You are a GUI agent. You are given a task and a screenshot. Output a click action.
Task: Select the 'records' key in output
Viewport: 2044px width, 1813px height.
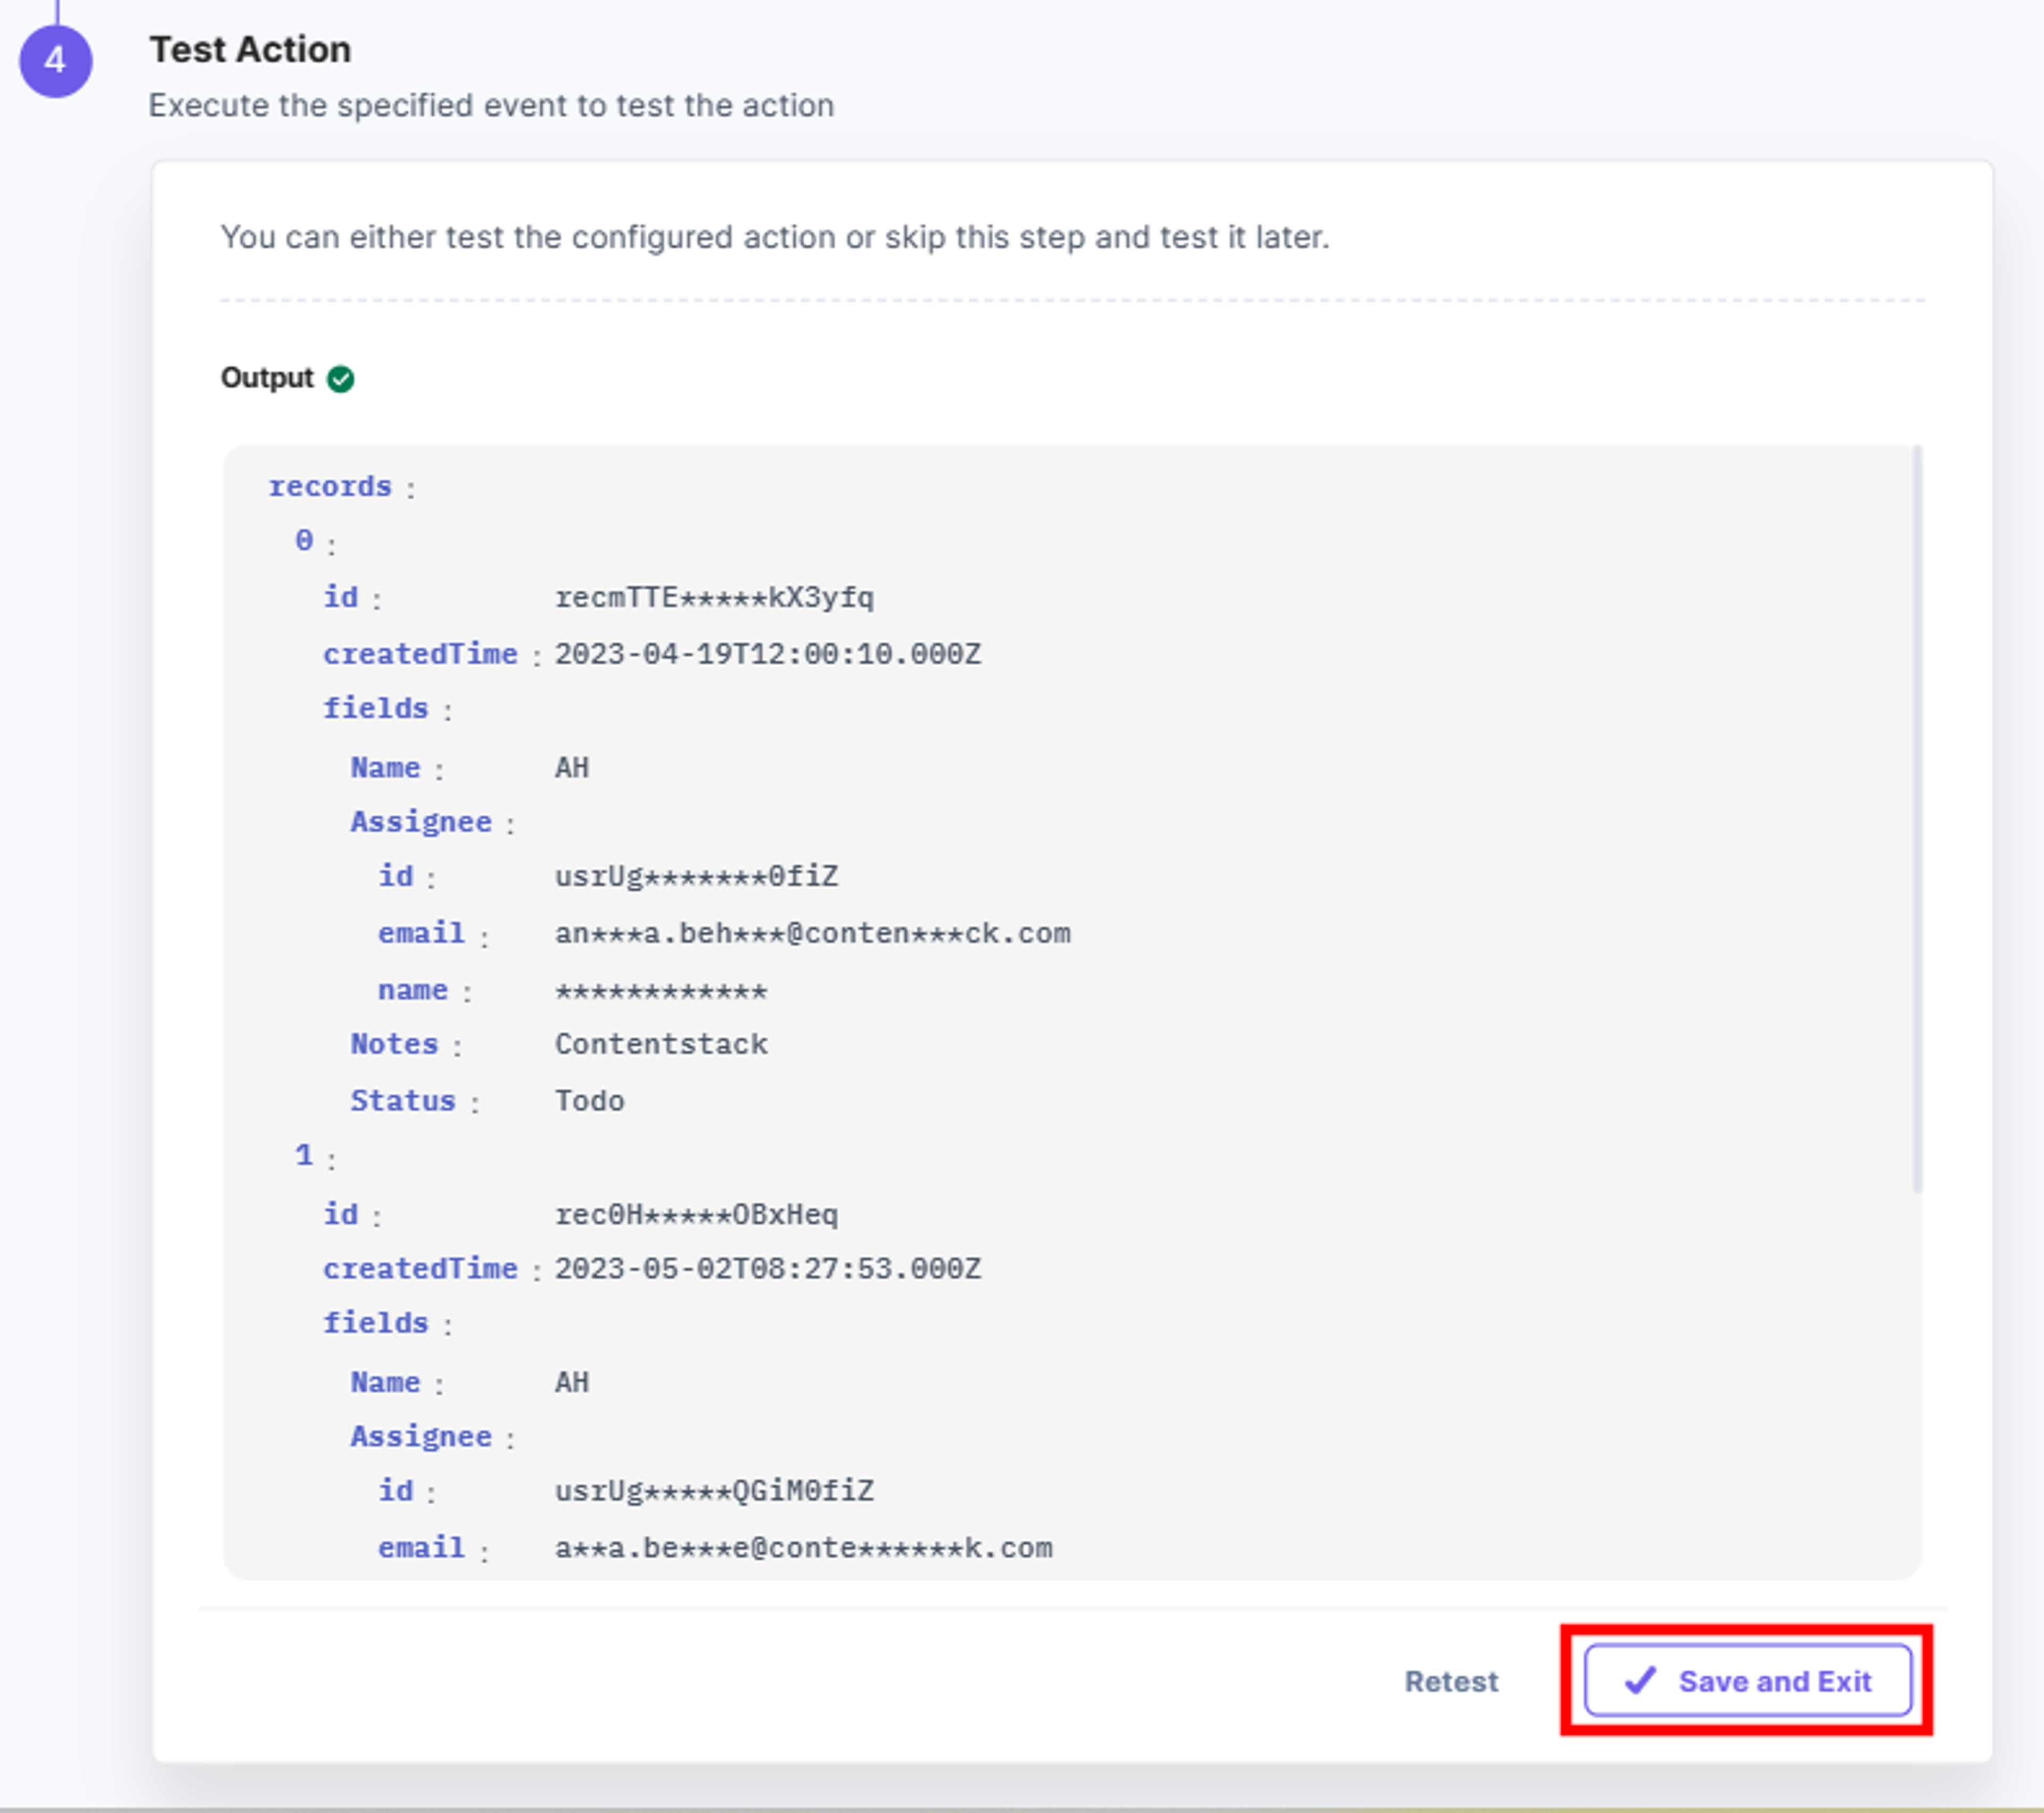coord(330,487)
